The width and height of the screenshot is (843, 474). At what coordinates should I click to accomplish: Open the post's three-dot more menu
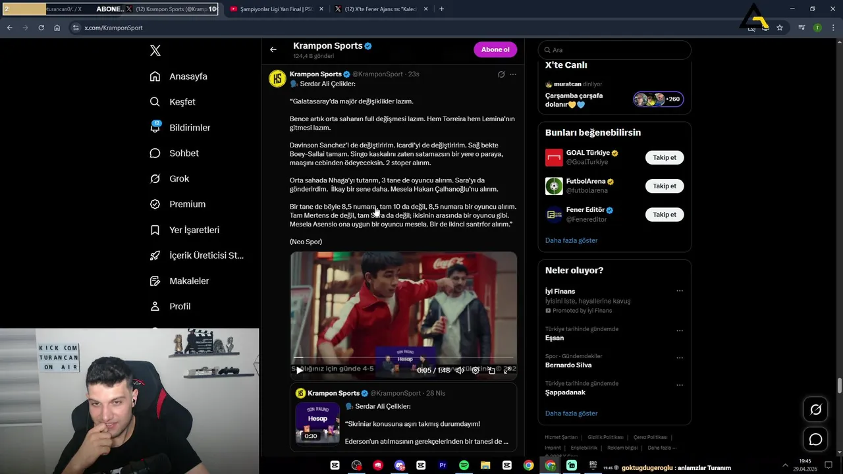tap(513, 74)
